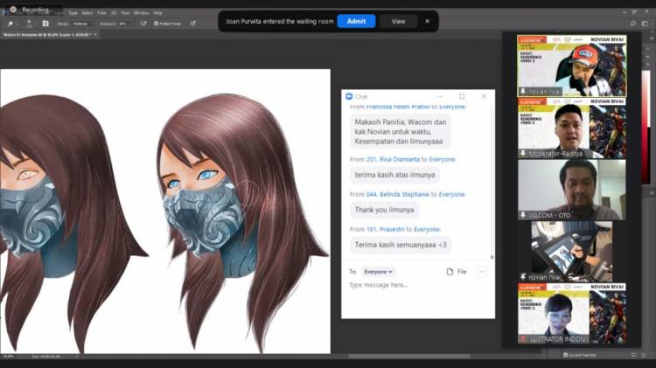Click the Recording indicator
656x368 pixels.
point(30,10)
